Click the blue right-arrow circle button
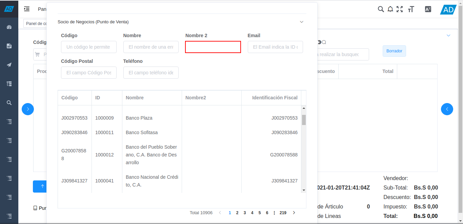Screen dimensions: 463x224 (x=28, y=109)
